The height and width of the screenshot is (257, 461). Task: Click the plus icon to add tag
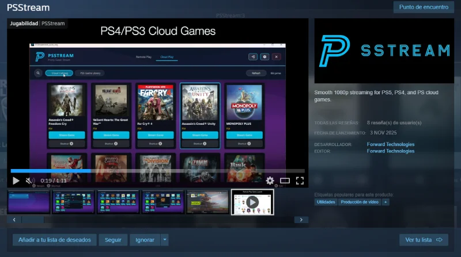click(x=386, y=202)
